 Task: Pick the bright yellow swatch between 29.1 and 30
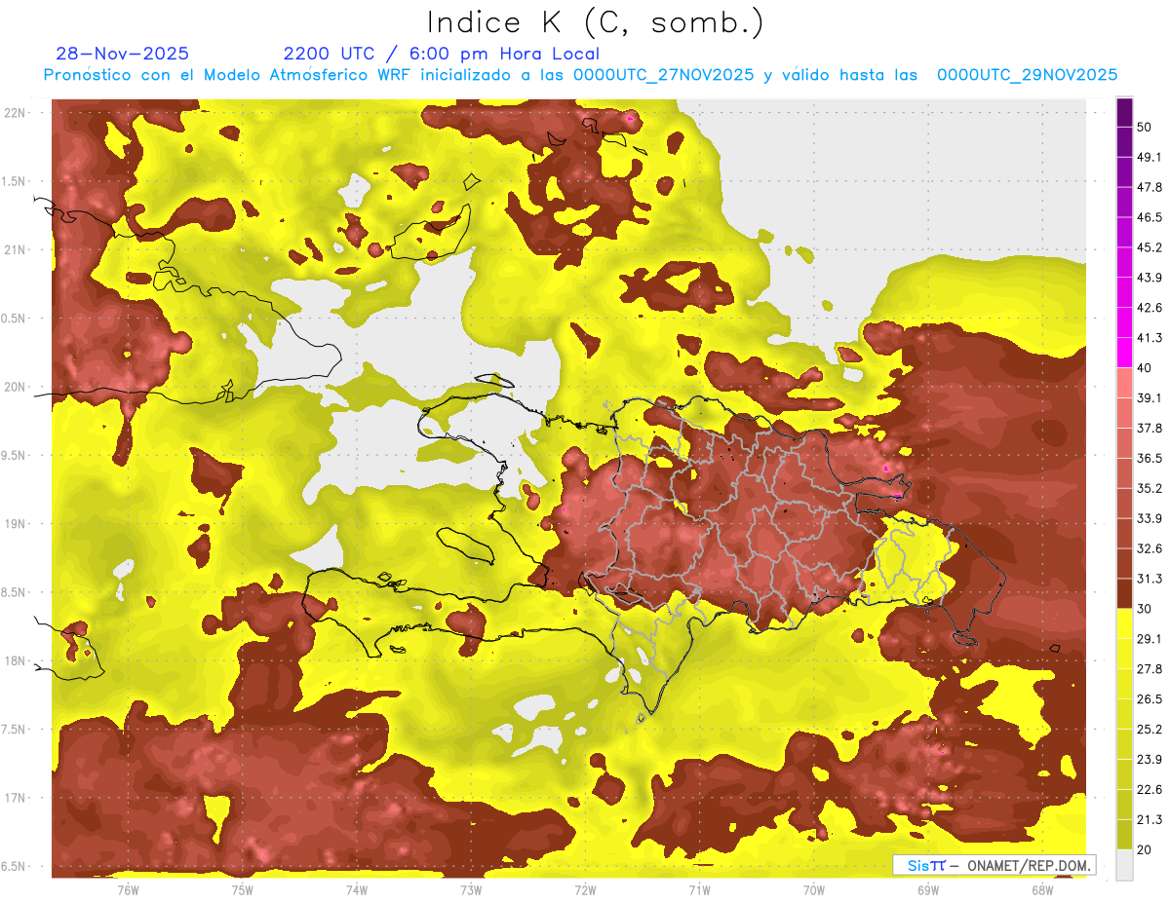coord(1124,624)
